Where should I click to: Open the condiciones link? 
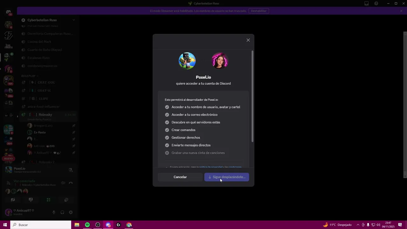pyautogui.click(x=235, y=167)
